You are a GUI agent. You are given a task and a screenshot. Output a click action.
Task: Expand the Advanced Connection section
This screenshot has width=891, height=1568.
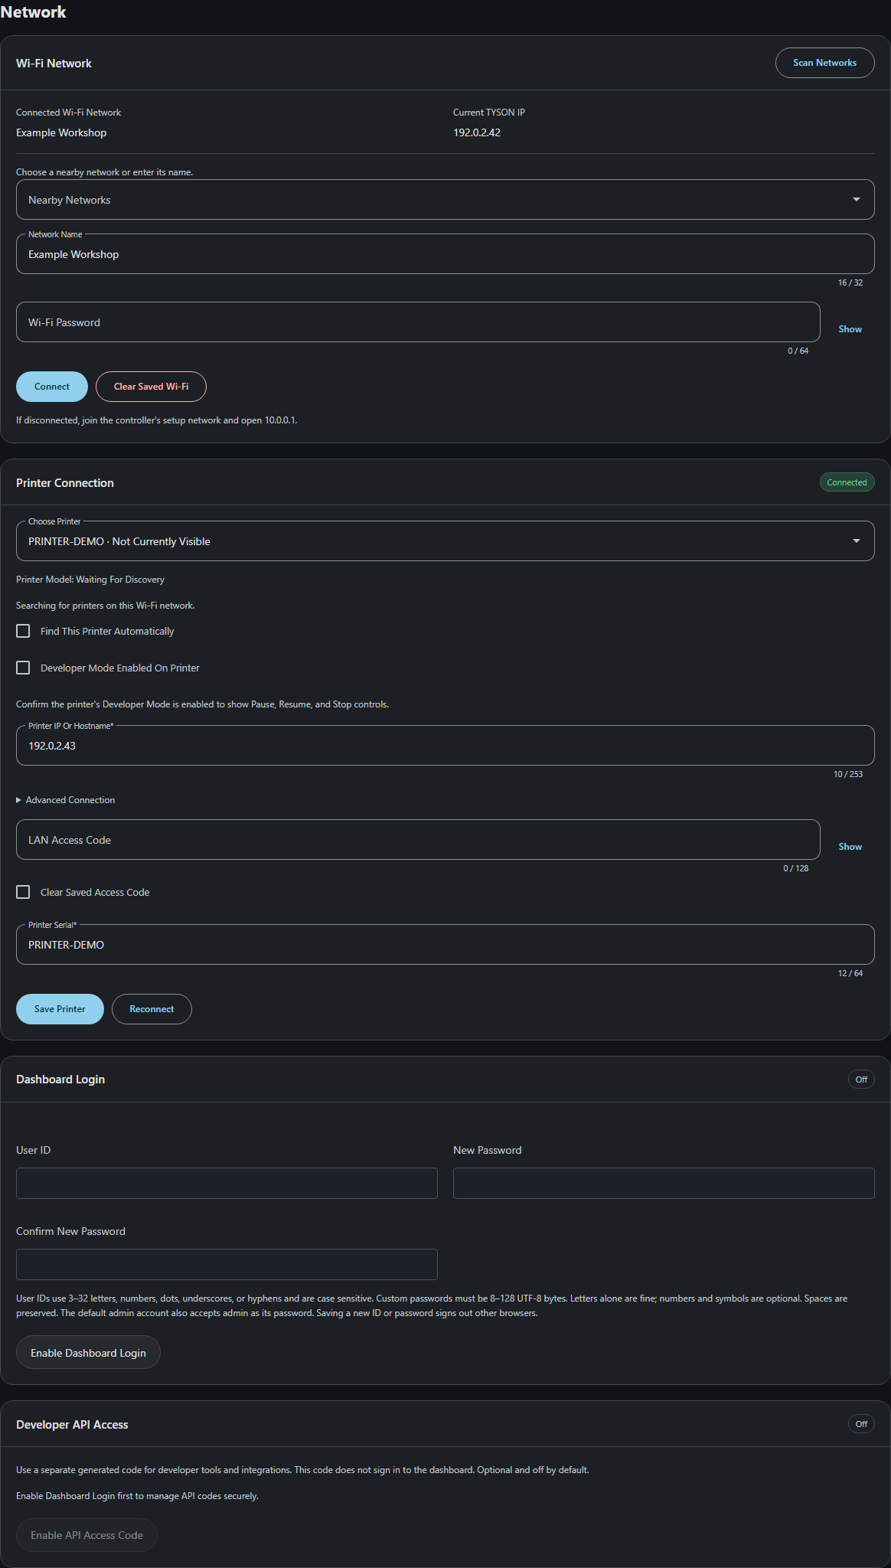point(66,800)
